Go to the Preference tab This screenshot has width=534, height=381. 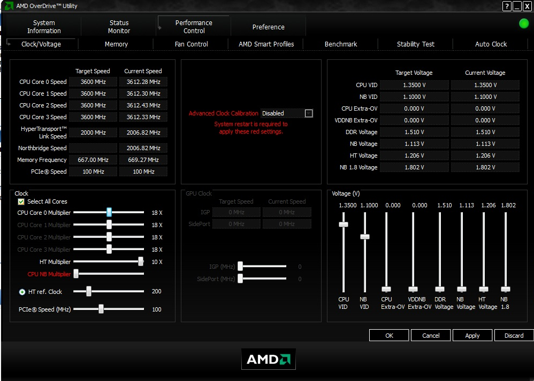click(x=269, y=27)
